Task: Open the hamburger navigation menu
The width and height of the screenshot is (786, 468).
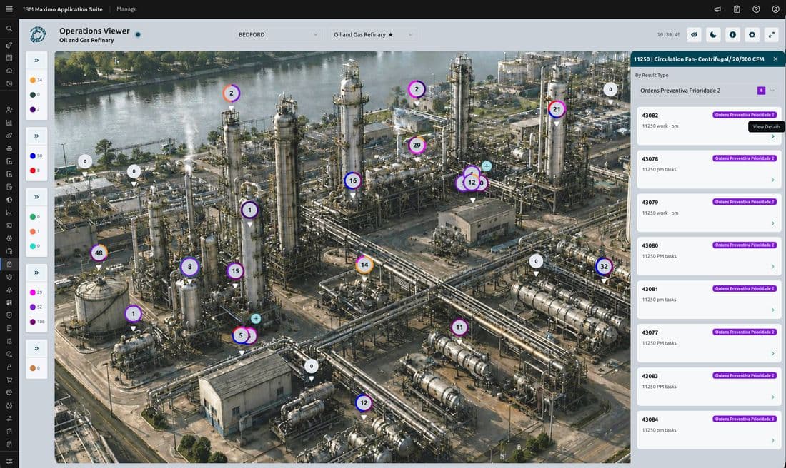Action: [x=9, y=9]
